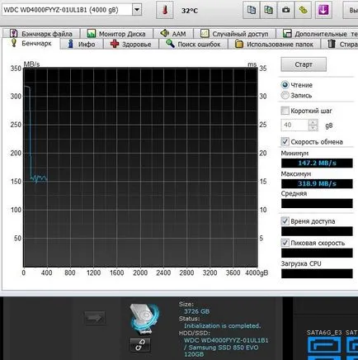
Task: Click the copy screenshot toolbar icon
Action: point(268,10)
